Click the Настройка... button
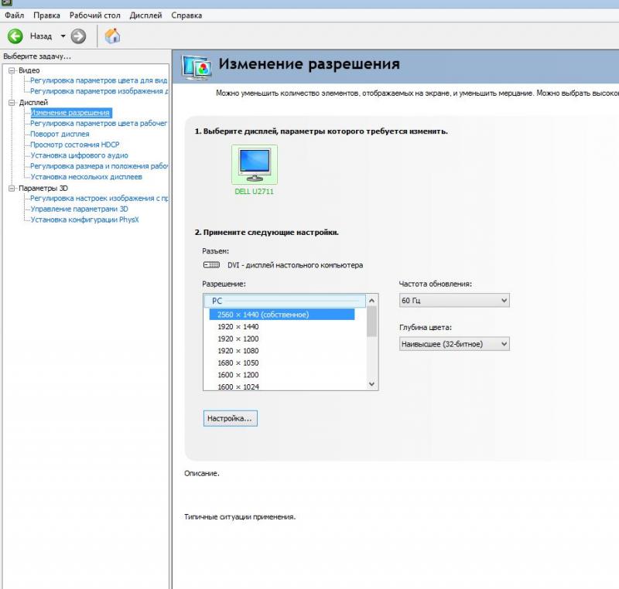This screenshot has width=619, height=589. (230, 418)
